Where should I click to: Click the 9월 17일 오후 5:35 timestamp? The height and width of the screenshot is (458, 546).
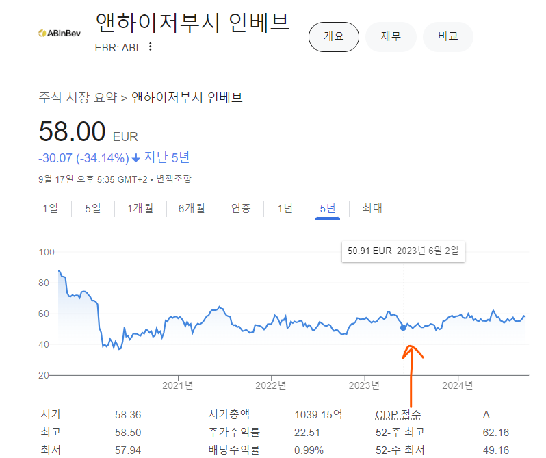(x=93, y=179)
